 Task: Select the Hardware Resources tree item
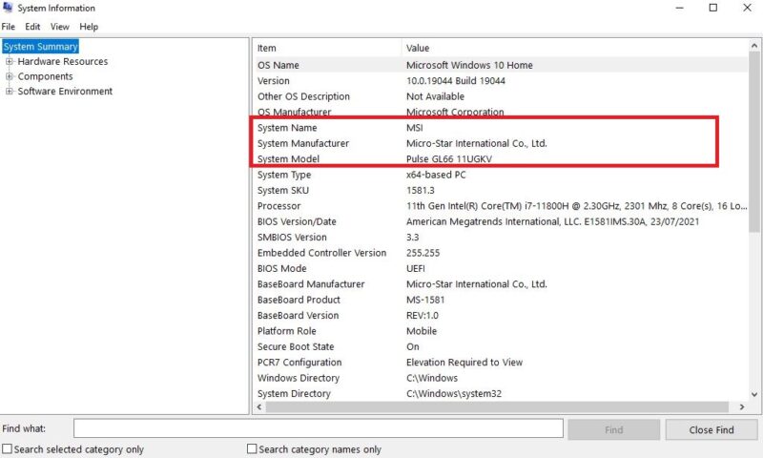(x=63, y=61)
